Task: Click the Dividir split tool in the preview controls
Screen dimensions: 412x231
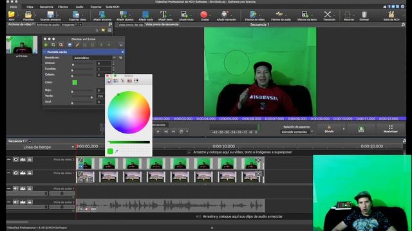Action: (x=329, y=129)
